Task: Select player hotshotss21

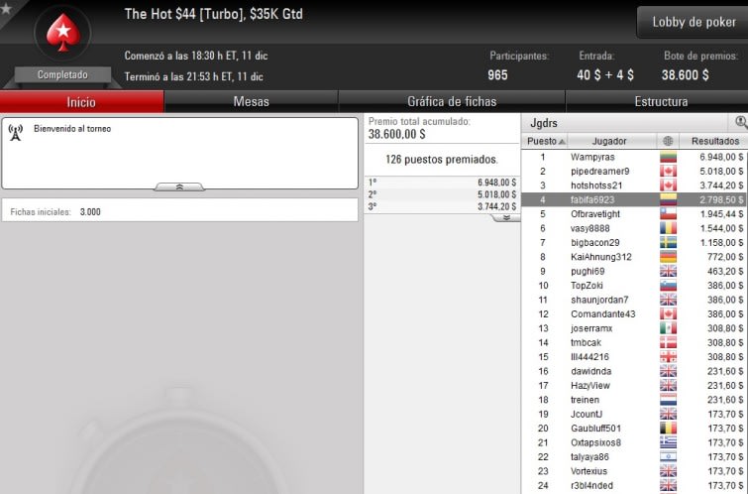Action: click(634, 185)
